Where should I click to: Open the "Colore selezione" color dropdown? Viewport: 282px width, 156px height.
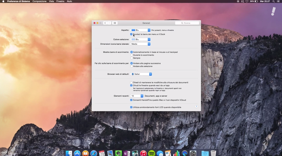(x=141, y=39)
